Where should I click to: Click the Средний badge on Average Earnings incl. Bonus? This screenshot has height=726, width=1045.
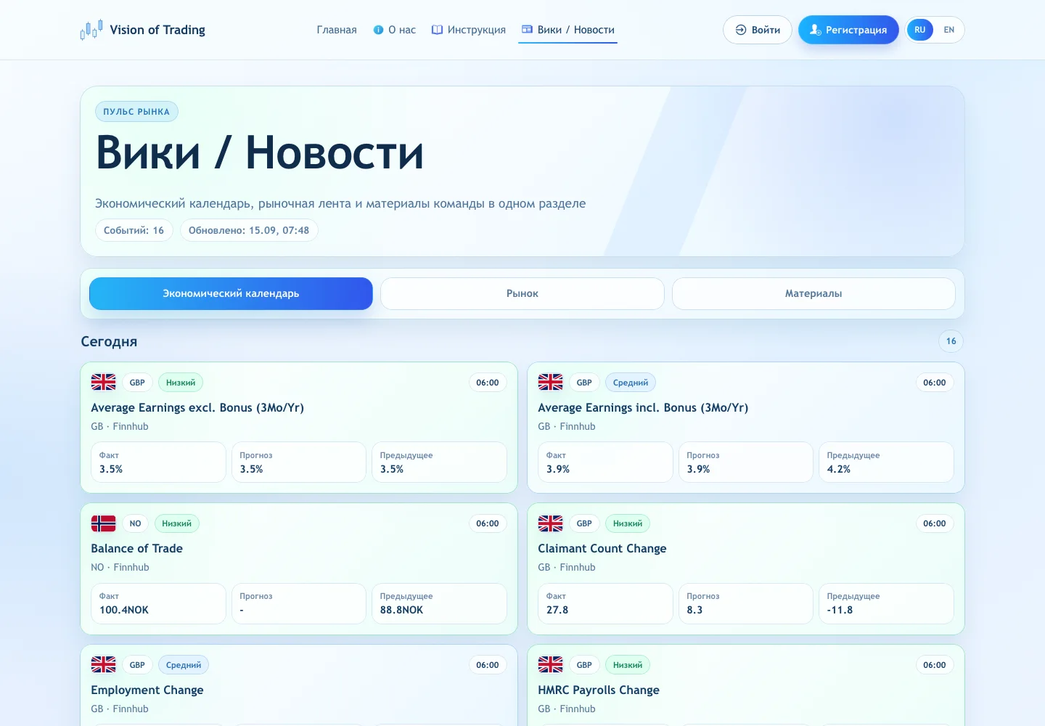(631, 383)
